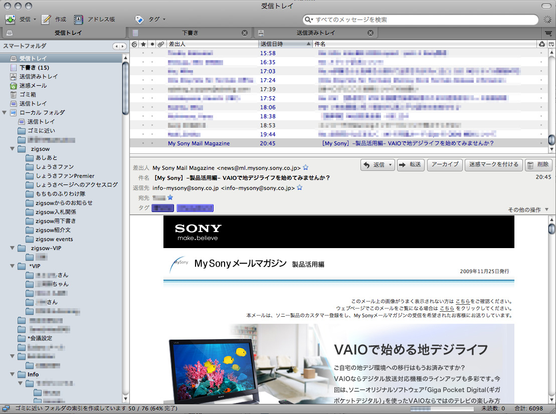Screen dimensions: 556x414
Task: Collapse the zigsow folder tree
Action: 12,149
